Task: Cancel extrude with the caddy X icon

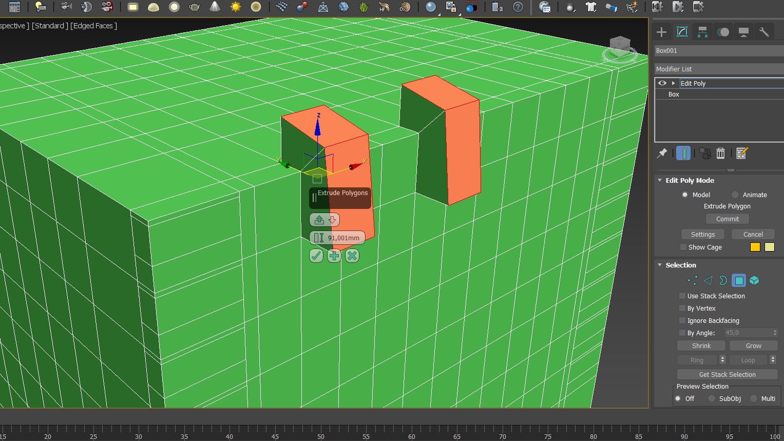Action: [352, 256]
